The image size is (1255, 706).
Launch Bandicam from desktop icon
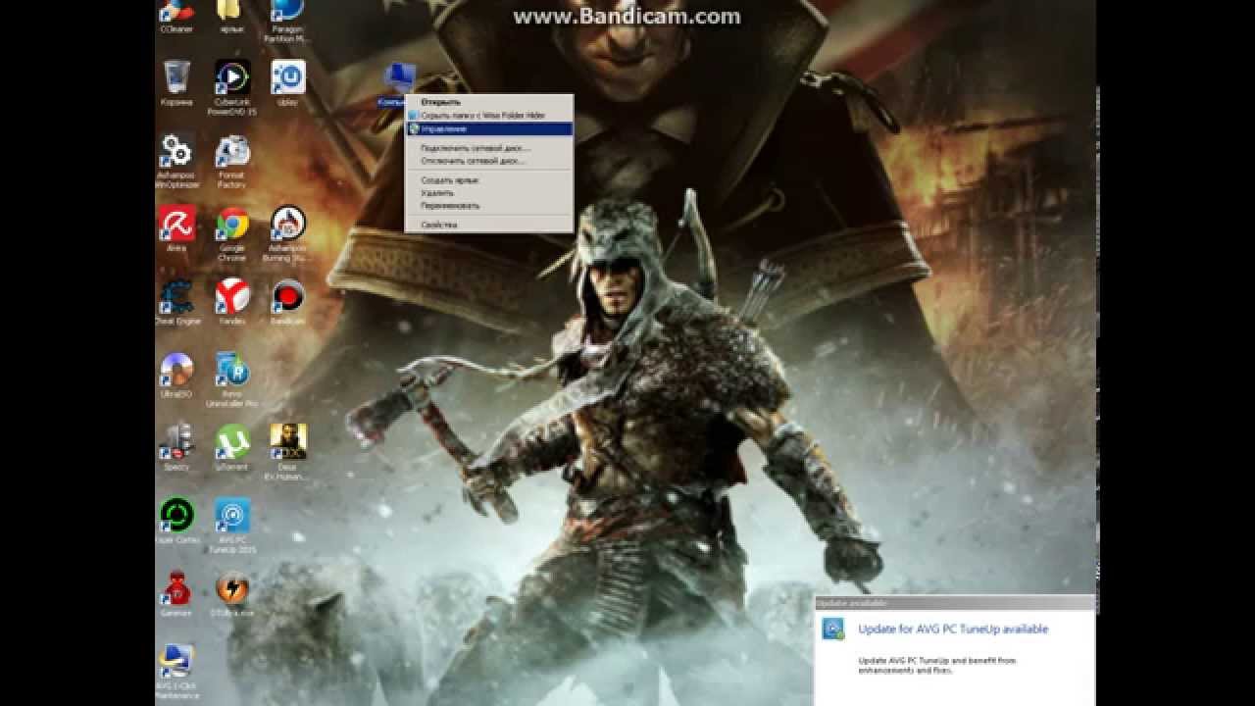287,301
